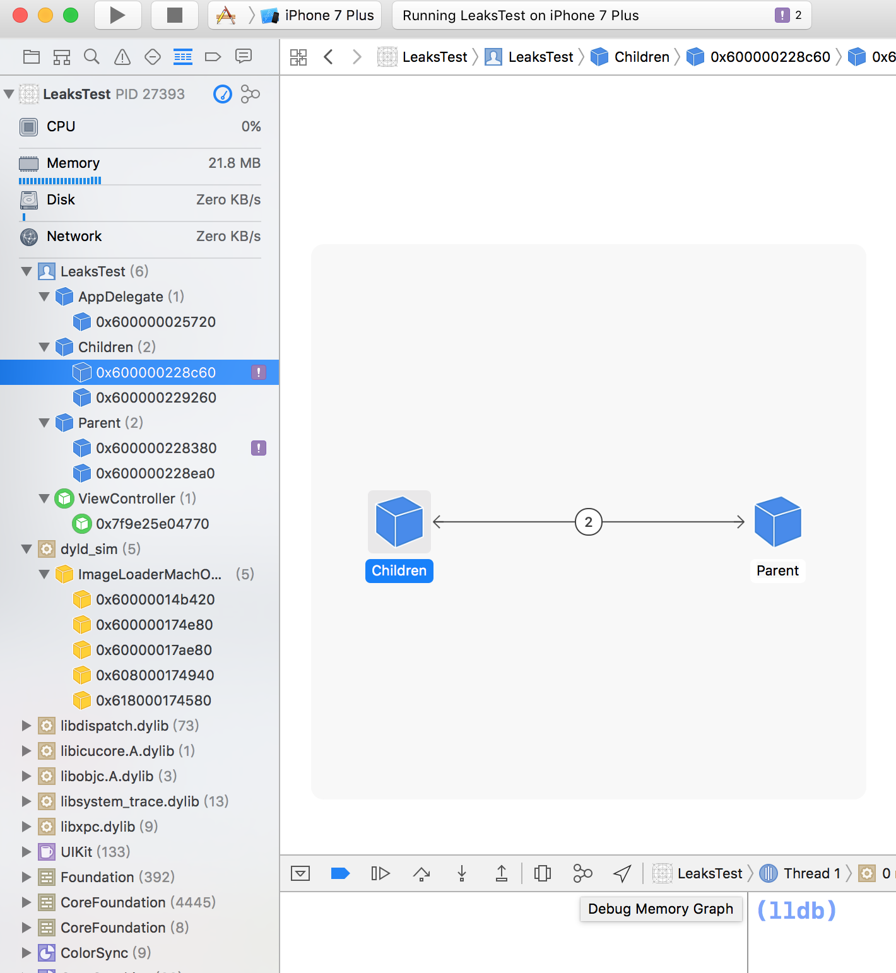Click Debug View Hierarchy button
Screen dimensions: 896x973
pos(543,873)
